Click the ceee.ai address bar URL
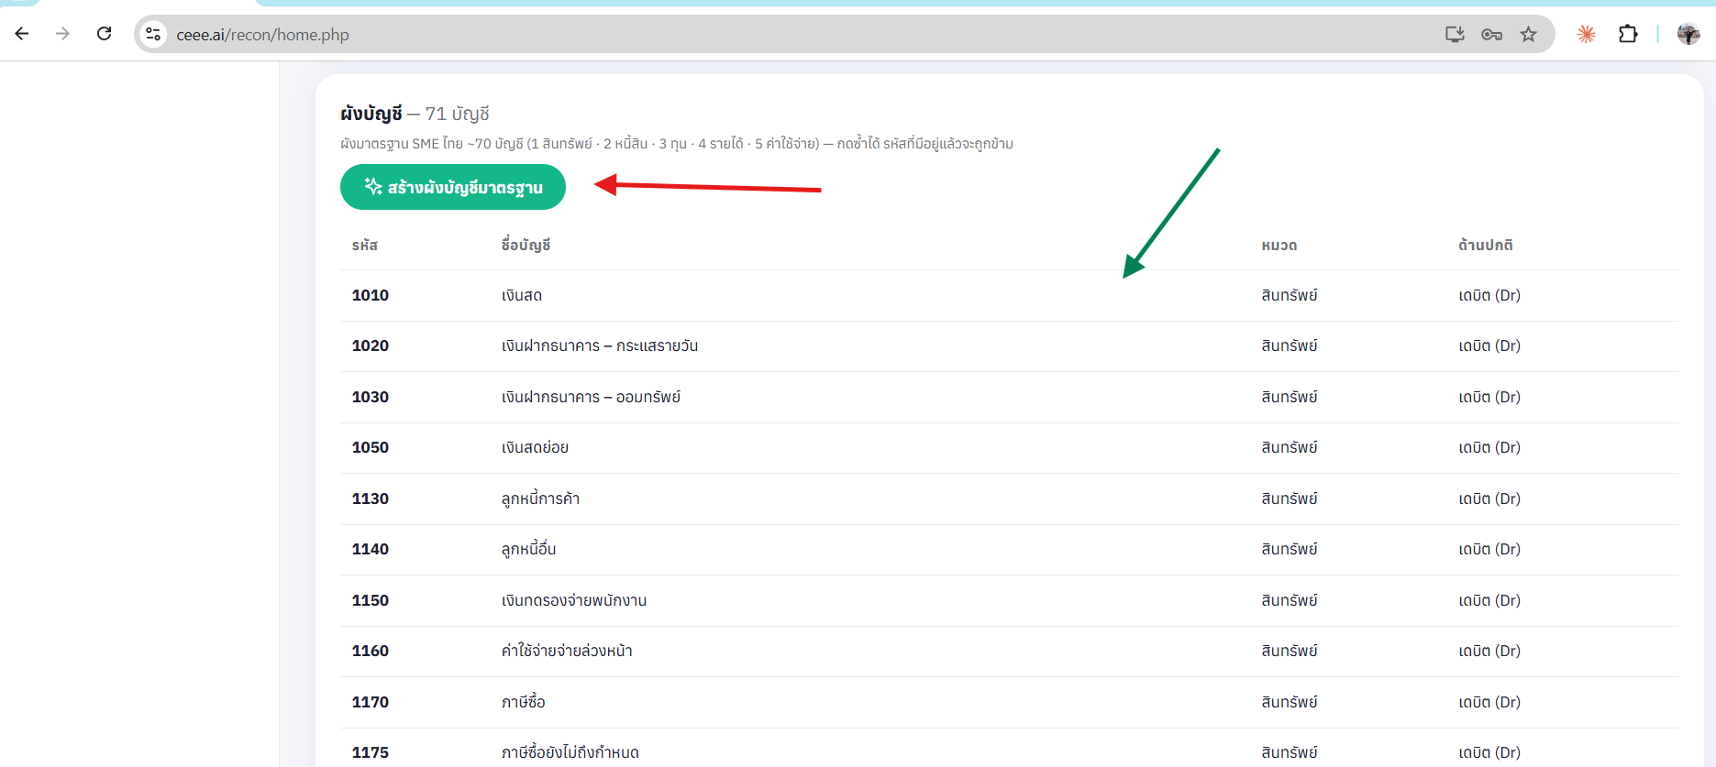 click(x=262, y=35)
